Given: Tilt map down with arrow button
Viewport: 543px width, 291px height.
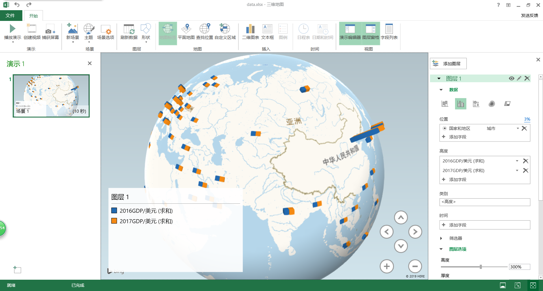Looking at the screenshot, I should pyautogui.click(x=401, y=246).
